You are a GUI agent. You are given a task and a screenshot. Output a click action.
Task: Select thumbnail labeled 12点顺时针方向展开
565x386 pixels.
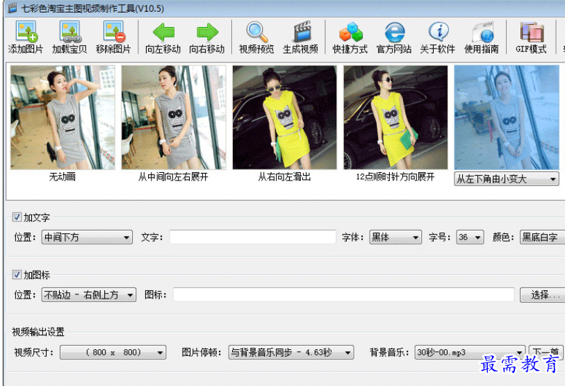tap(395, 117)
